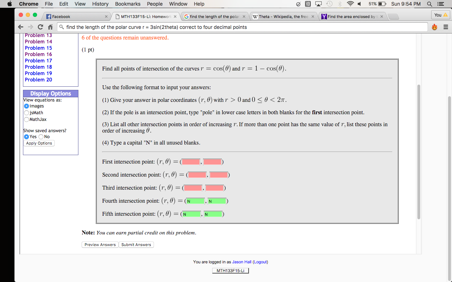Click the flame icon beside the address bar
452x282 pixels.
(434, 27)
